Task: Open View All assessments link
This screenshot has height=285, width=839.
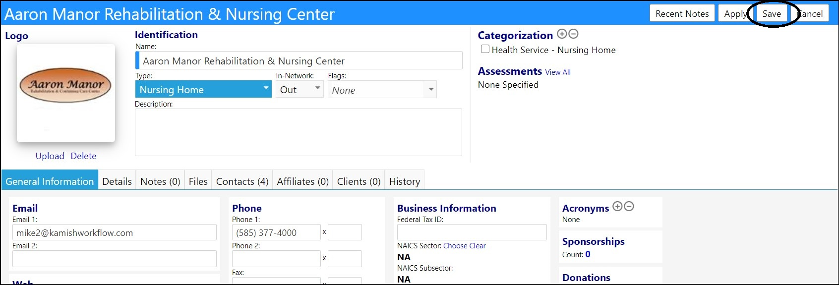Action: click(558, 72)
